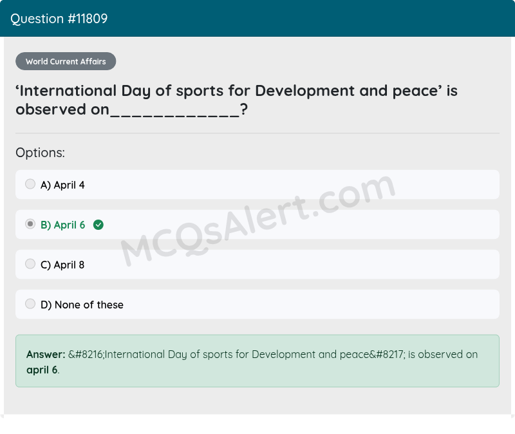Select radio button for option A) April 4
Viewport: 515px width, 434px height.
pos(30,184)
